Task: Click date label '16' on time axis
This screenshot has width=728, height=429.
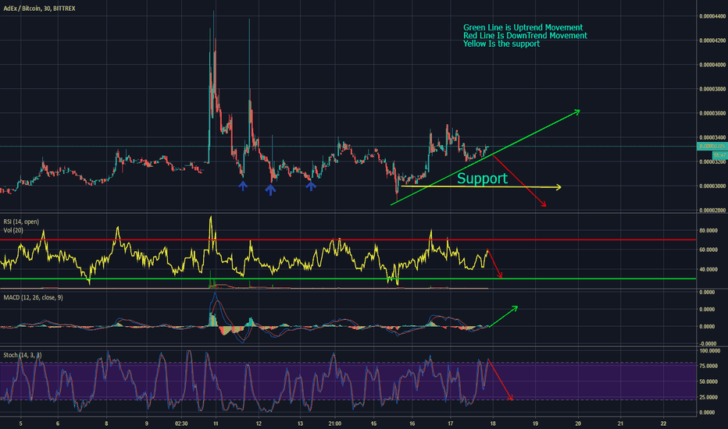Action: (x=412, y=424)
